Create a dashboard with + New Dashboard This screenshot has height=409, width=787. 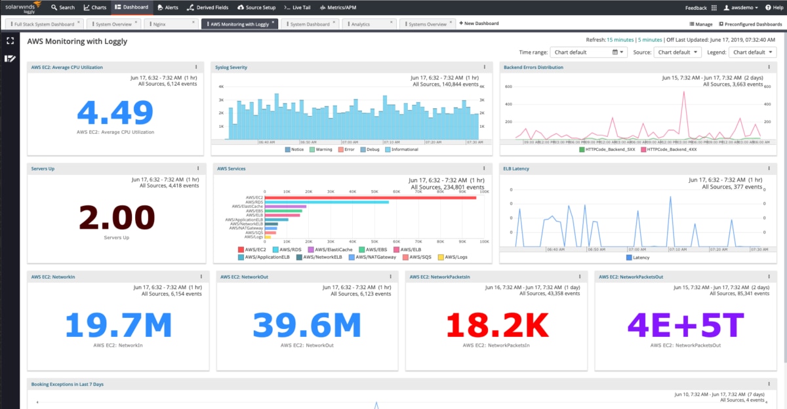click(479, 22)
